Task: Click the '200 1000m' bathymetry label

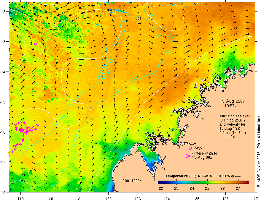Action: pyautogui.click(x=133, y=181)
